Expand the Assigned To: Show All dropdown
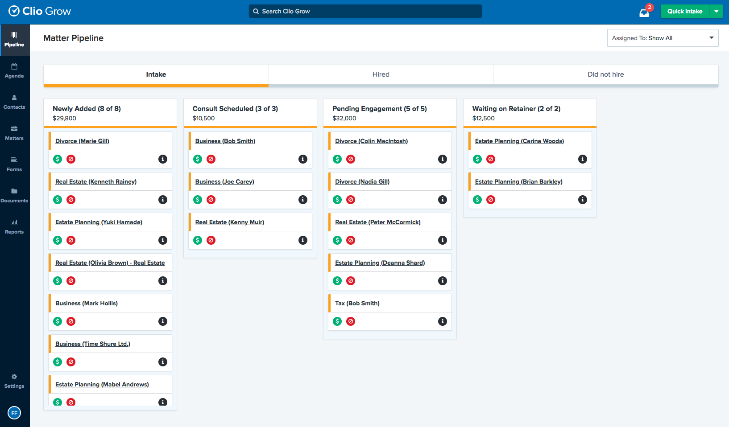 pos(663,38)
